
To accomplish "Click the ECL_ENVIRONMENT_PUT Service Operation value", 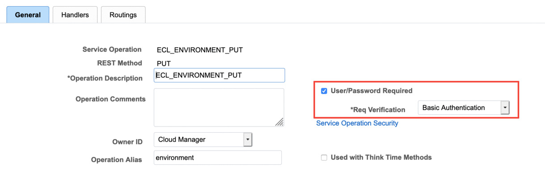I will point(200,50).
